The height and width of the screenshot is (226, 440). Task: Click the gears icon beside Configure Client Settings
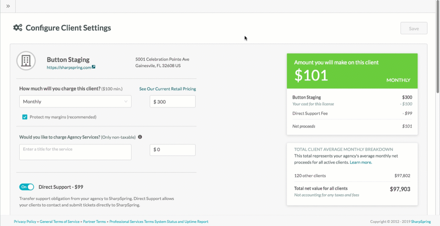pos(17,28)
